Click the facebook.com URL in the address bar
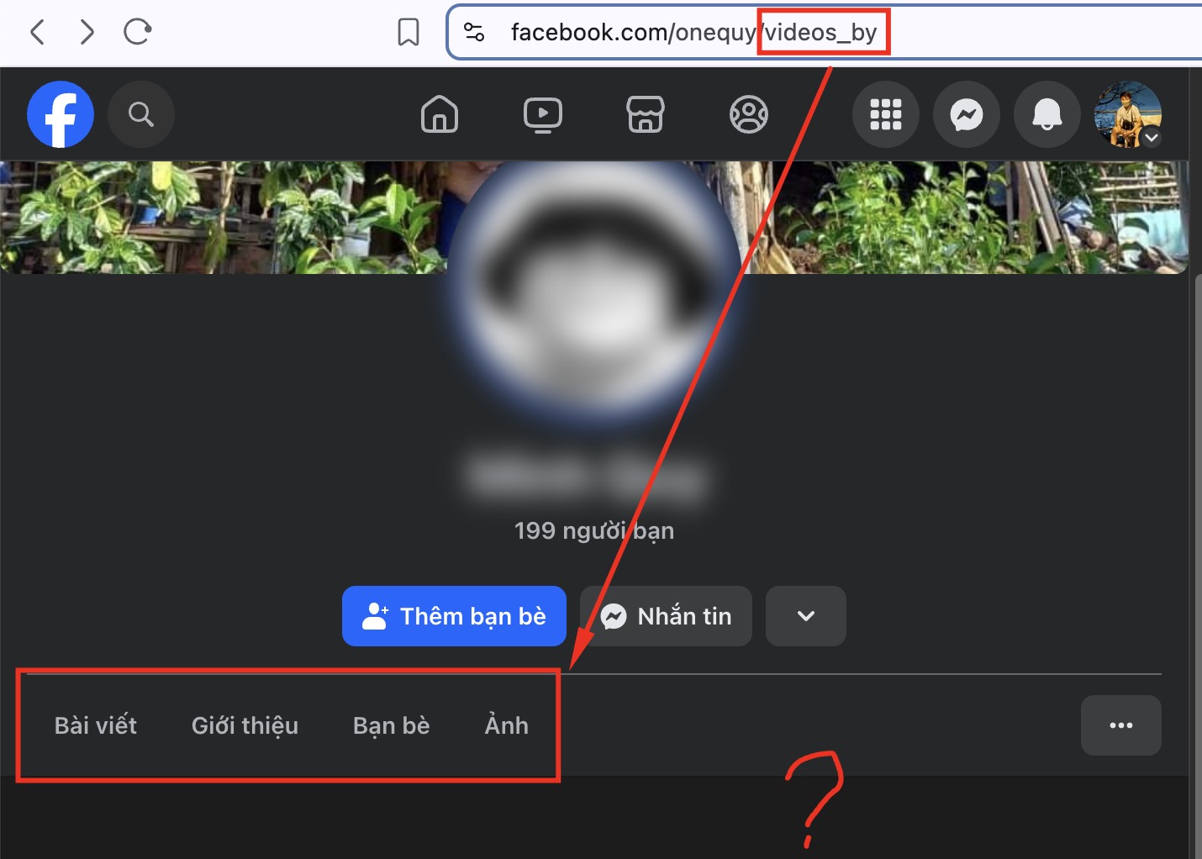1202x859 pixels. (x=693, y=32)
